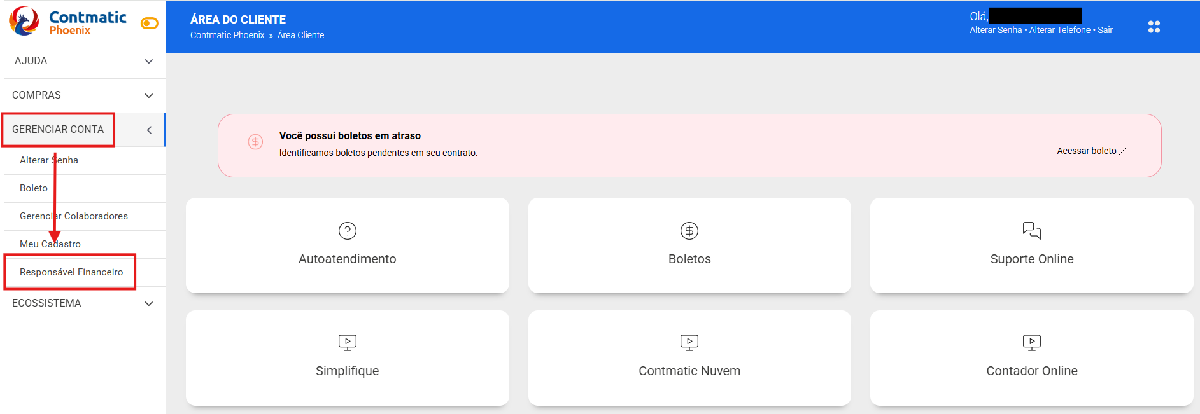Select Boleto in the sidebar submenu

85,188
